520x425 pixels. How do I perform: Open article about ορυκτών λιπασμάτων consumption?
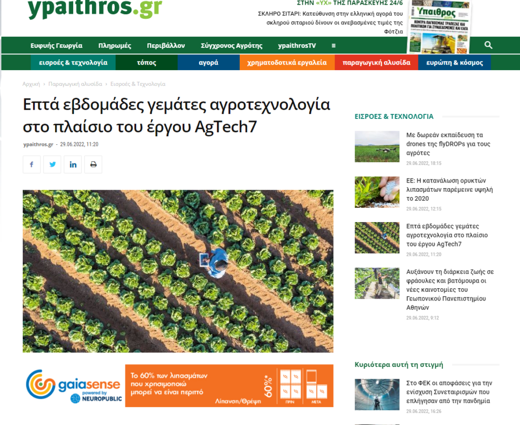click(450, 189)
